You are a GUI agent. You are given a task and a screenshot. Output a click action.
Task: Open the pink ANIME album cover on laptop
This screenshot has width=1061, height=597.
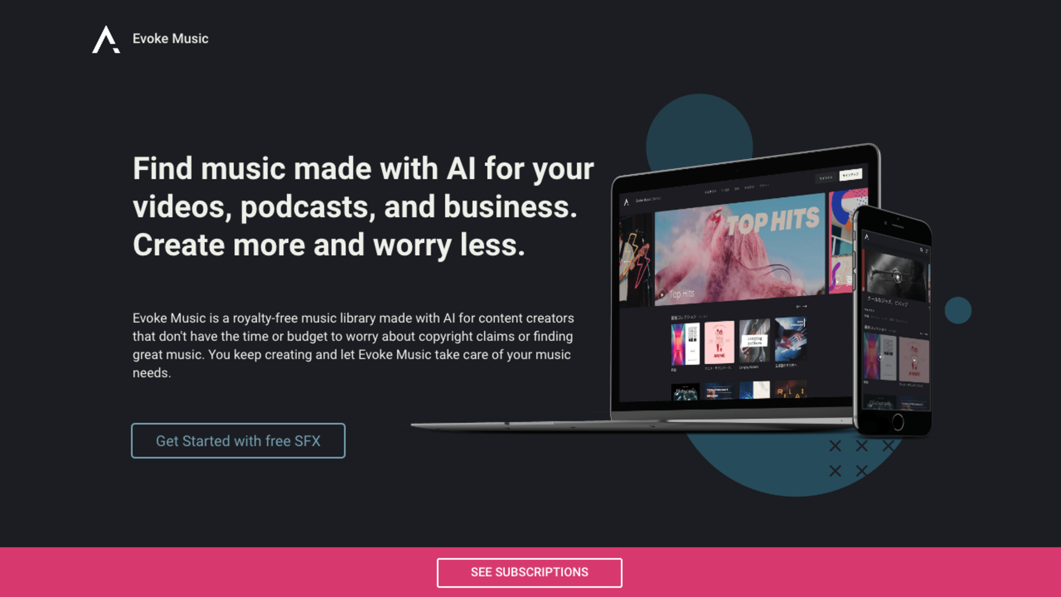tap(719, 343)
